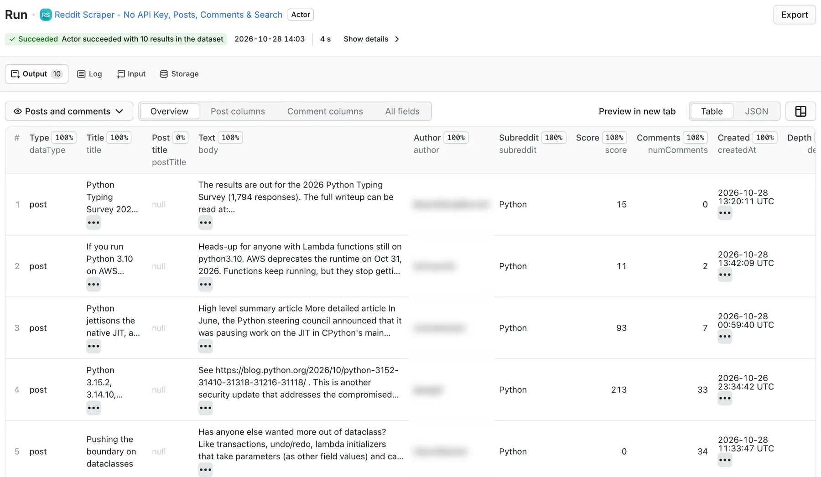Expand created date ellipsis for 23:34:42 UTC row
Image resolution: width=821 pixels, height=477 pixels.
[725, 398]
